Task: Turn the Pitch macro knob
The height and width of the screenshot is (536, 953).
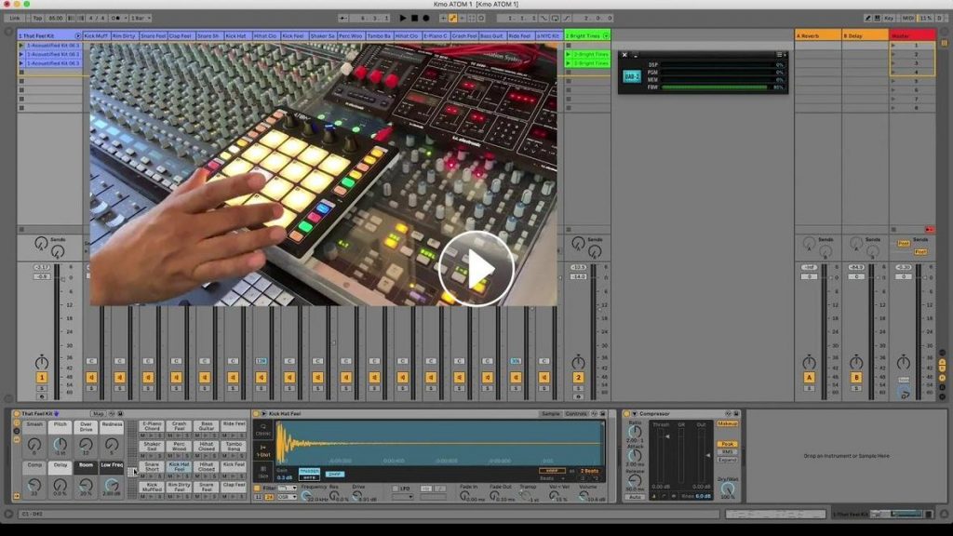Action: click(60, 445)
